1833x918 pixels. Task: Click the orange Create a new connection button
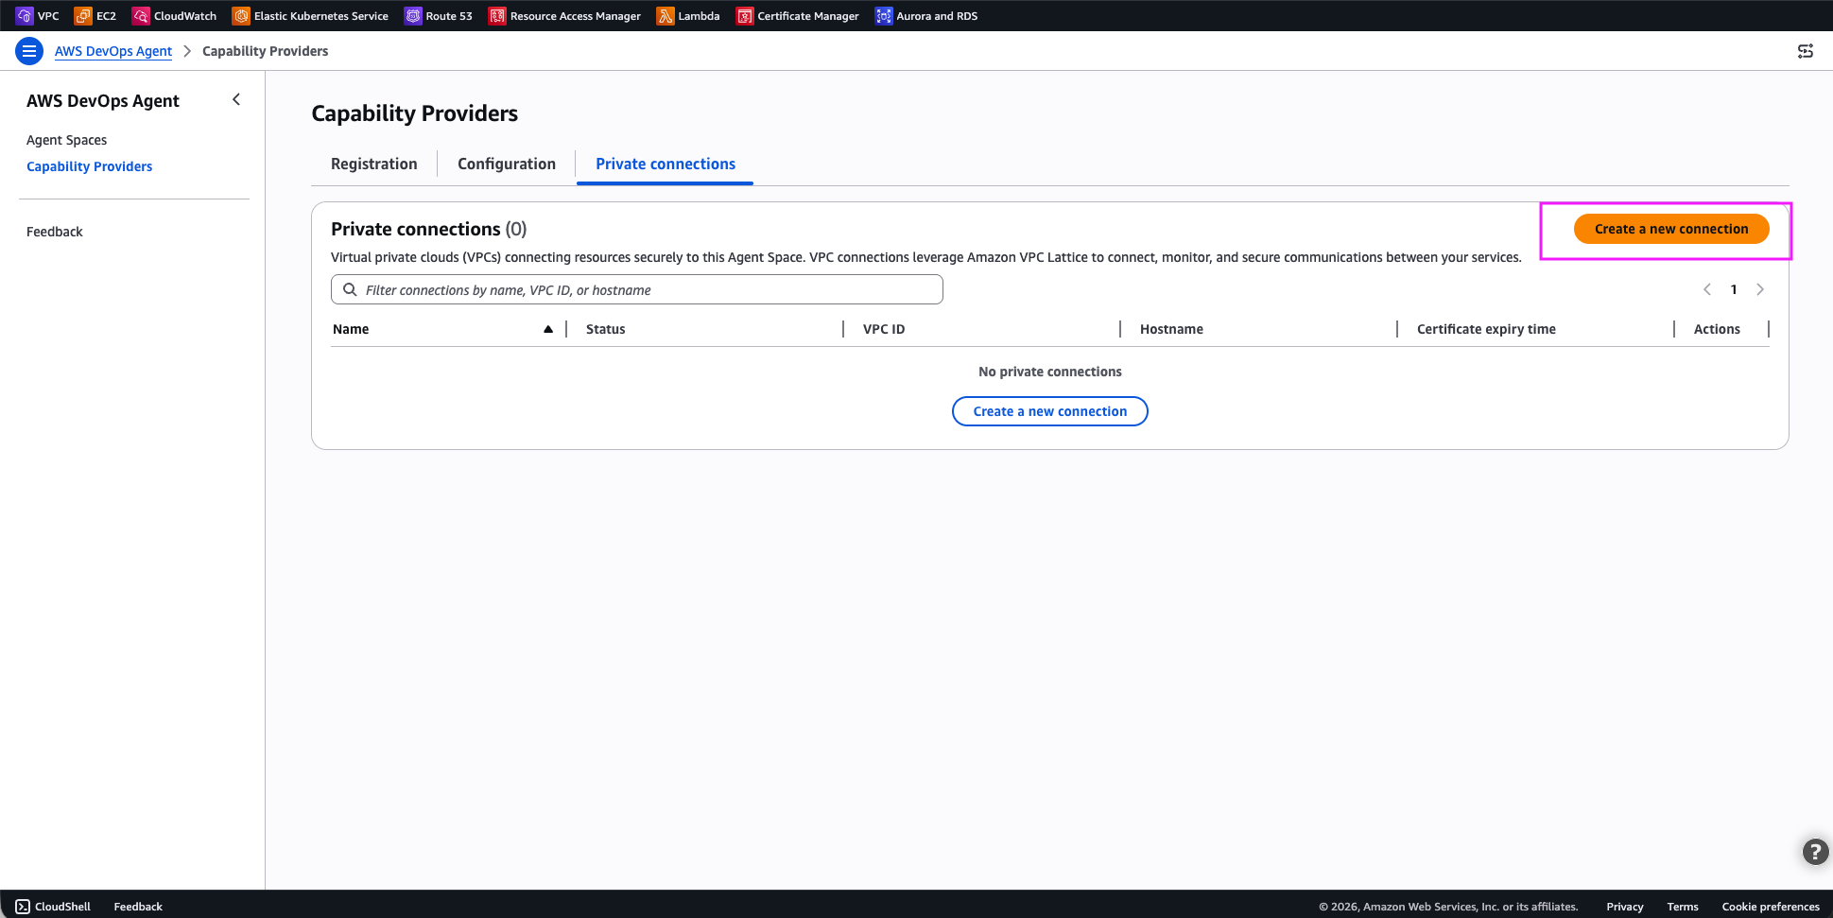coord(1671,229)
